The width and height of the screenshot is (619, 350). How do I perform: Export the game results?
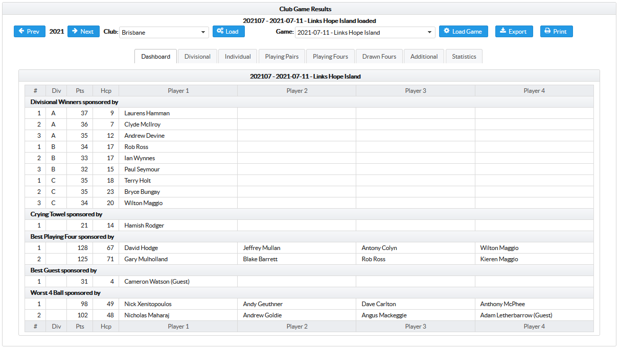(x=513, y=32)
